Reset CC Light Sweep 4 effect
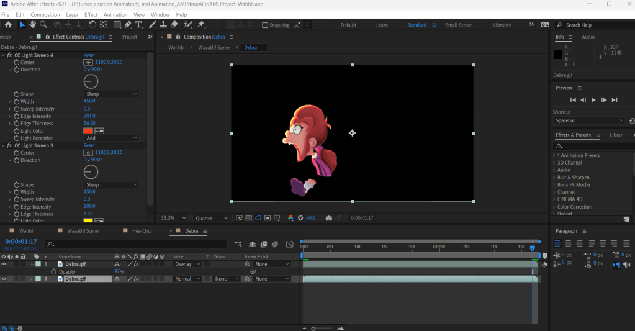 point(89,55)
